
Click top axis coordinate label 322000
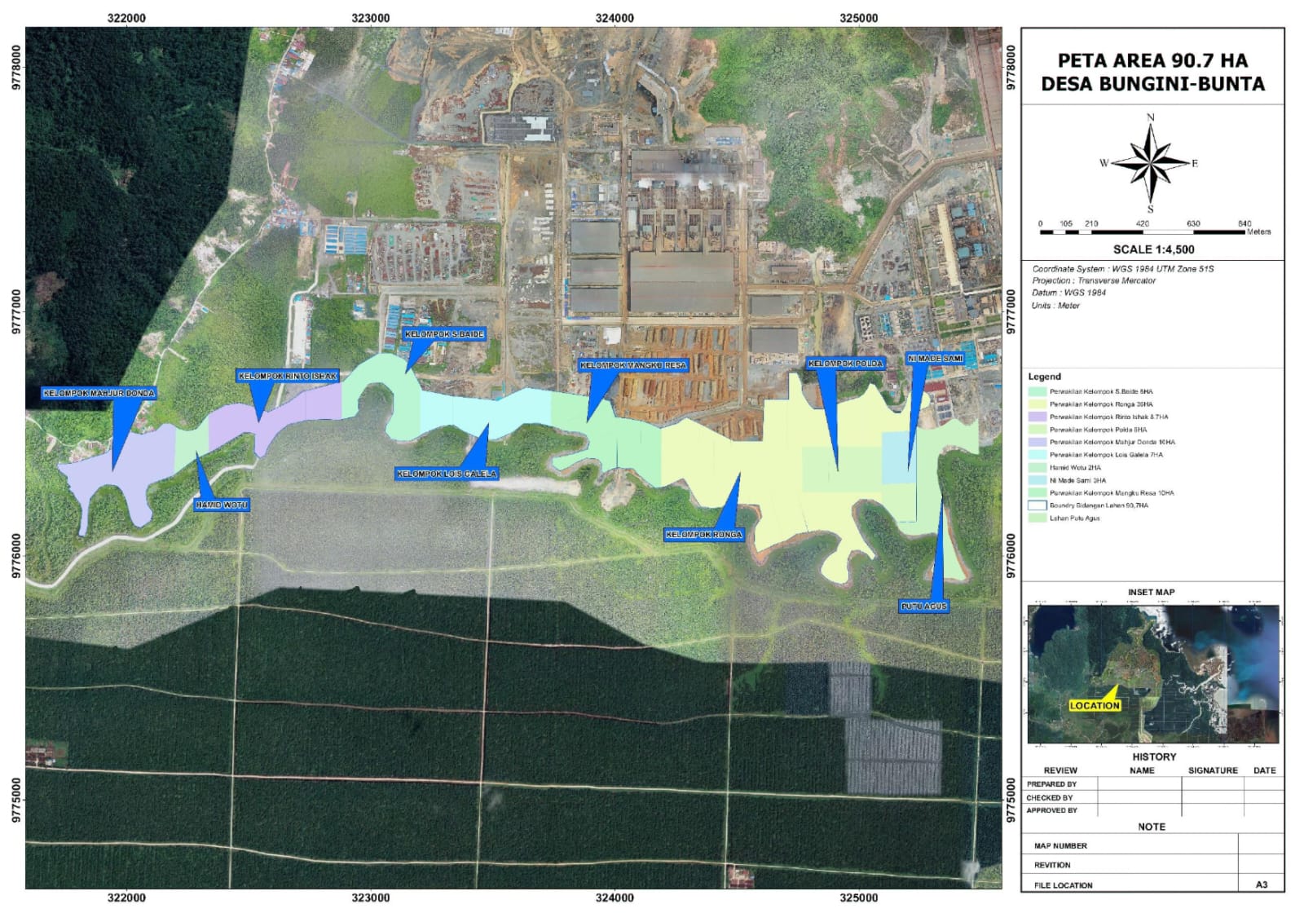(x=126, y=18)
